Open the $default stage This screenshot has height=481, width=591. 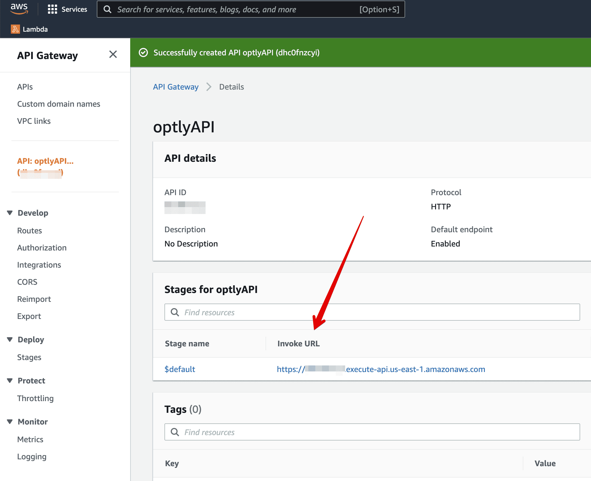click(x=180, y=369)
